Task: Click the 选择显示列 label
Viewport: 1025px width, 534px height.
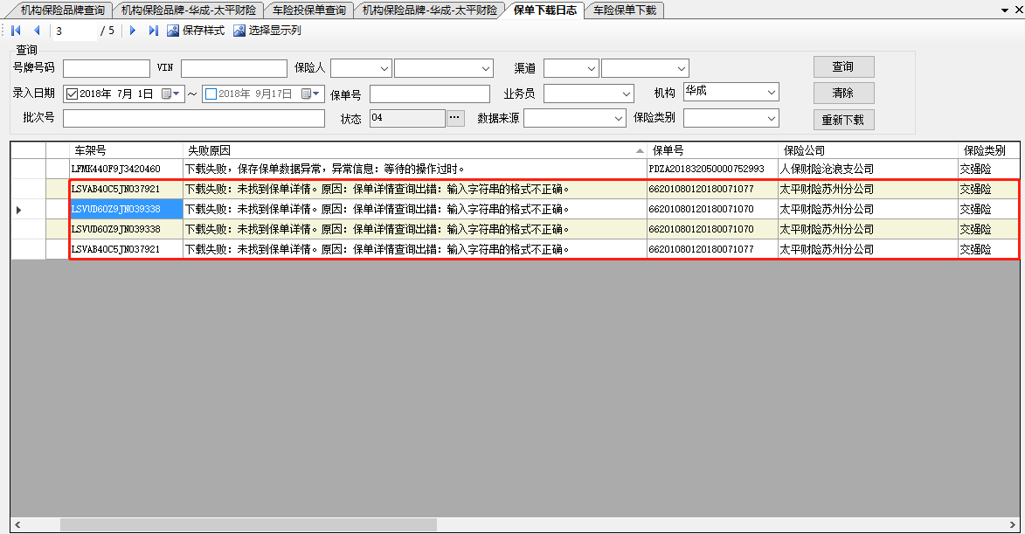Action: pos(275,30)
